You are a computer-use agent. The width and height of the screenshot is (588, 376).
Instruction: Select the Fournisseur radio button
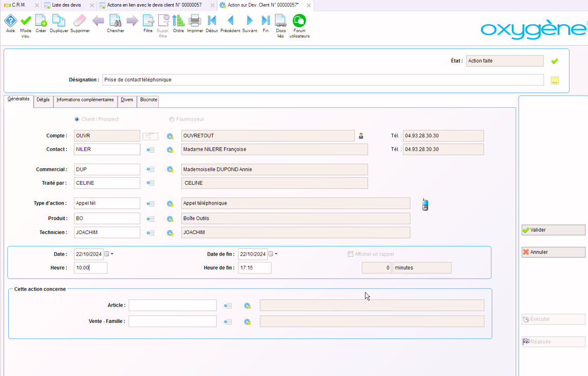tap(172, 119)
